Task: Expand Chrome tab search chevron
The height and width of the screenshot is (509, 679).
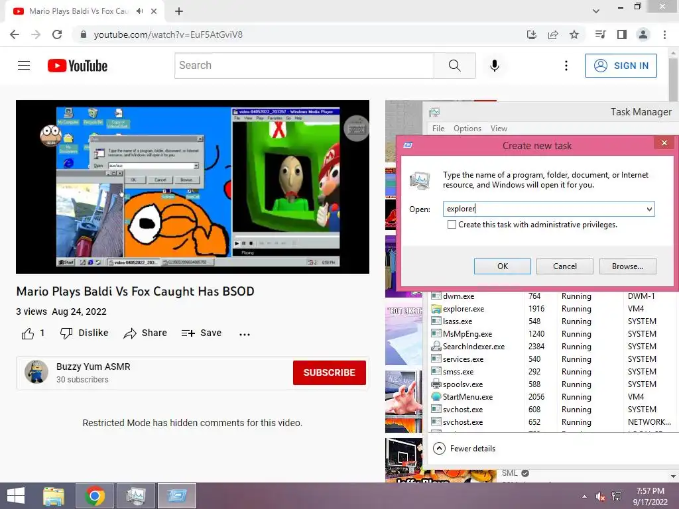Action: tap(596, 11)
